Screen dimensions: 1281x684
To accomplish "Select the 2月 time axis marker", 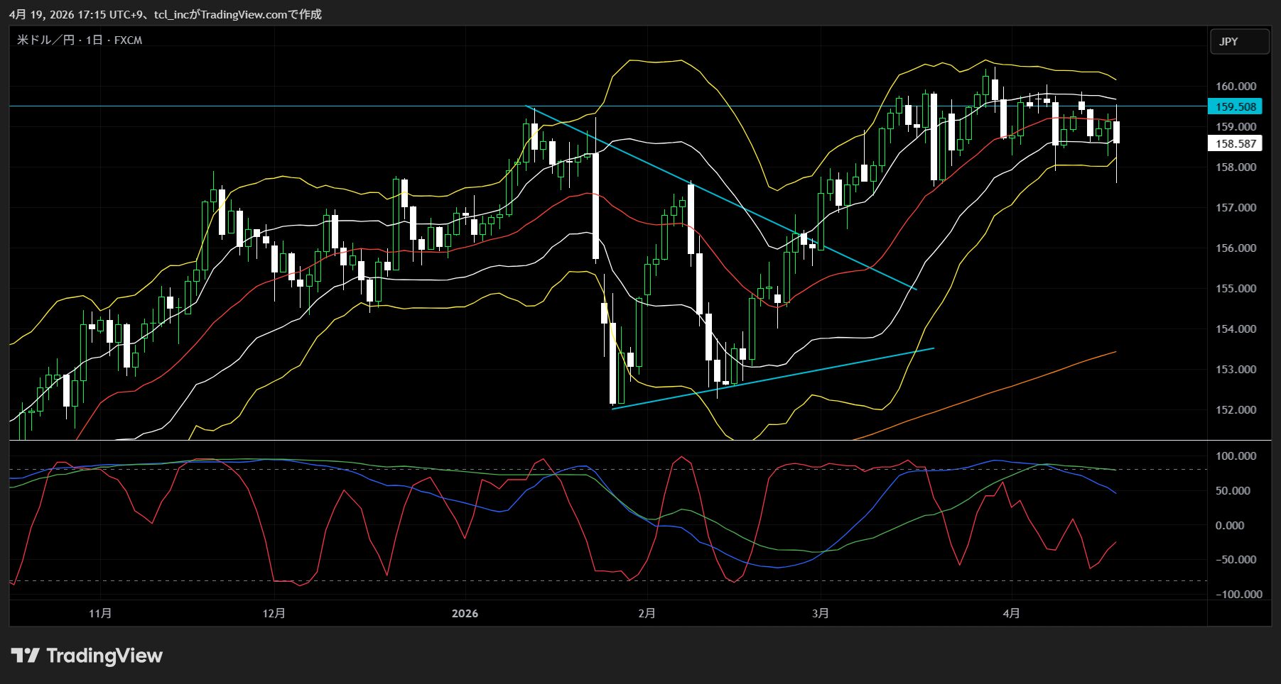I will coord(647,614).
